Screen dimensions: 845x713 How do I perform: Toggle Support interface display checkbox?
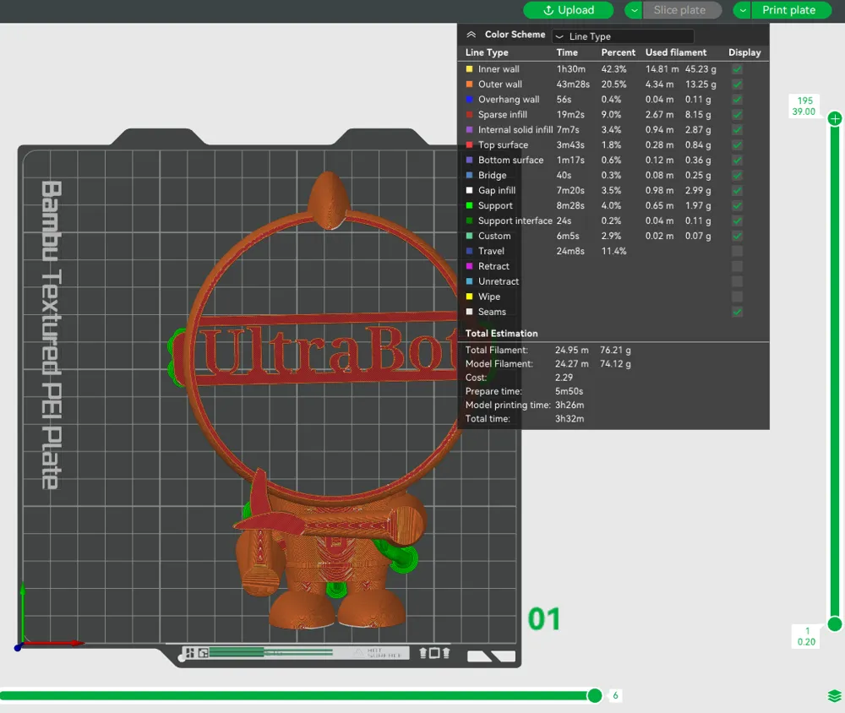click(737, 221)
